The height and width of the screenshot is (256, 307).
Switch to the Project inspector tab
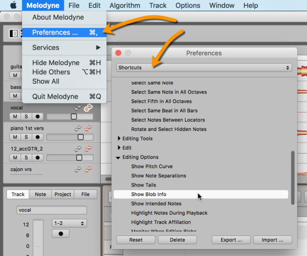pyautogui.click(x=63, y=194)
